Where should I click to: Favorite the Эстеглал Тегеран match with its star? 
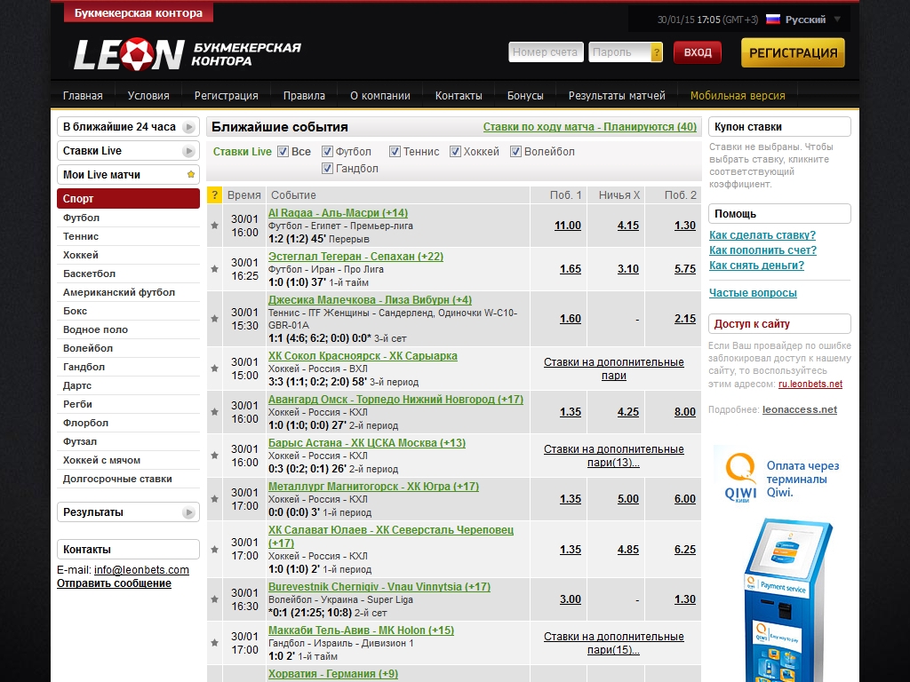(x=214, y=269)
